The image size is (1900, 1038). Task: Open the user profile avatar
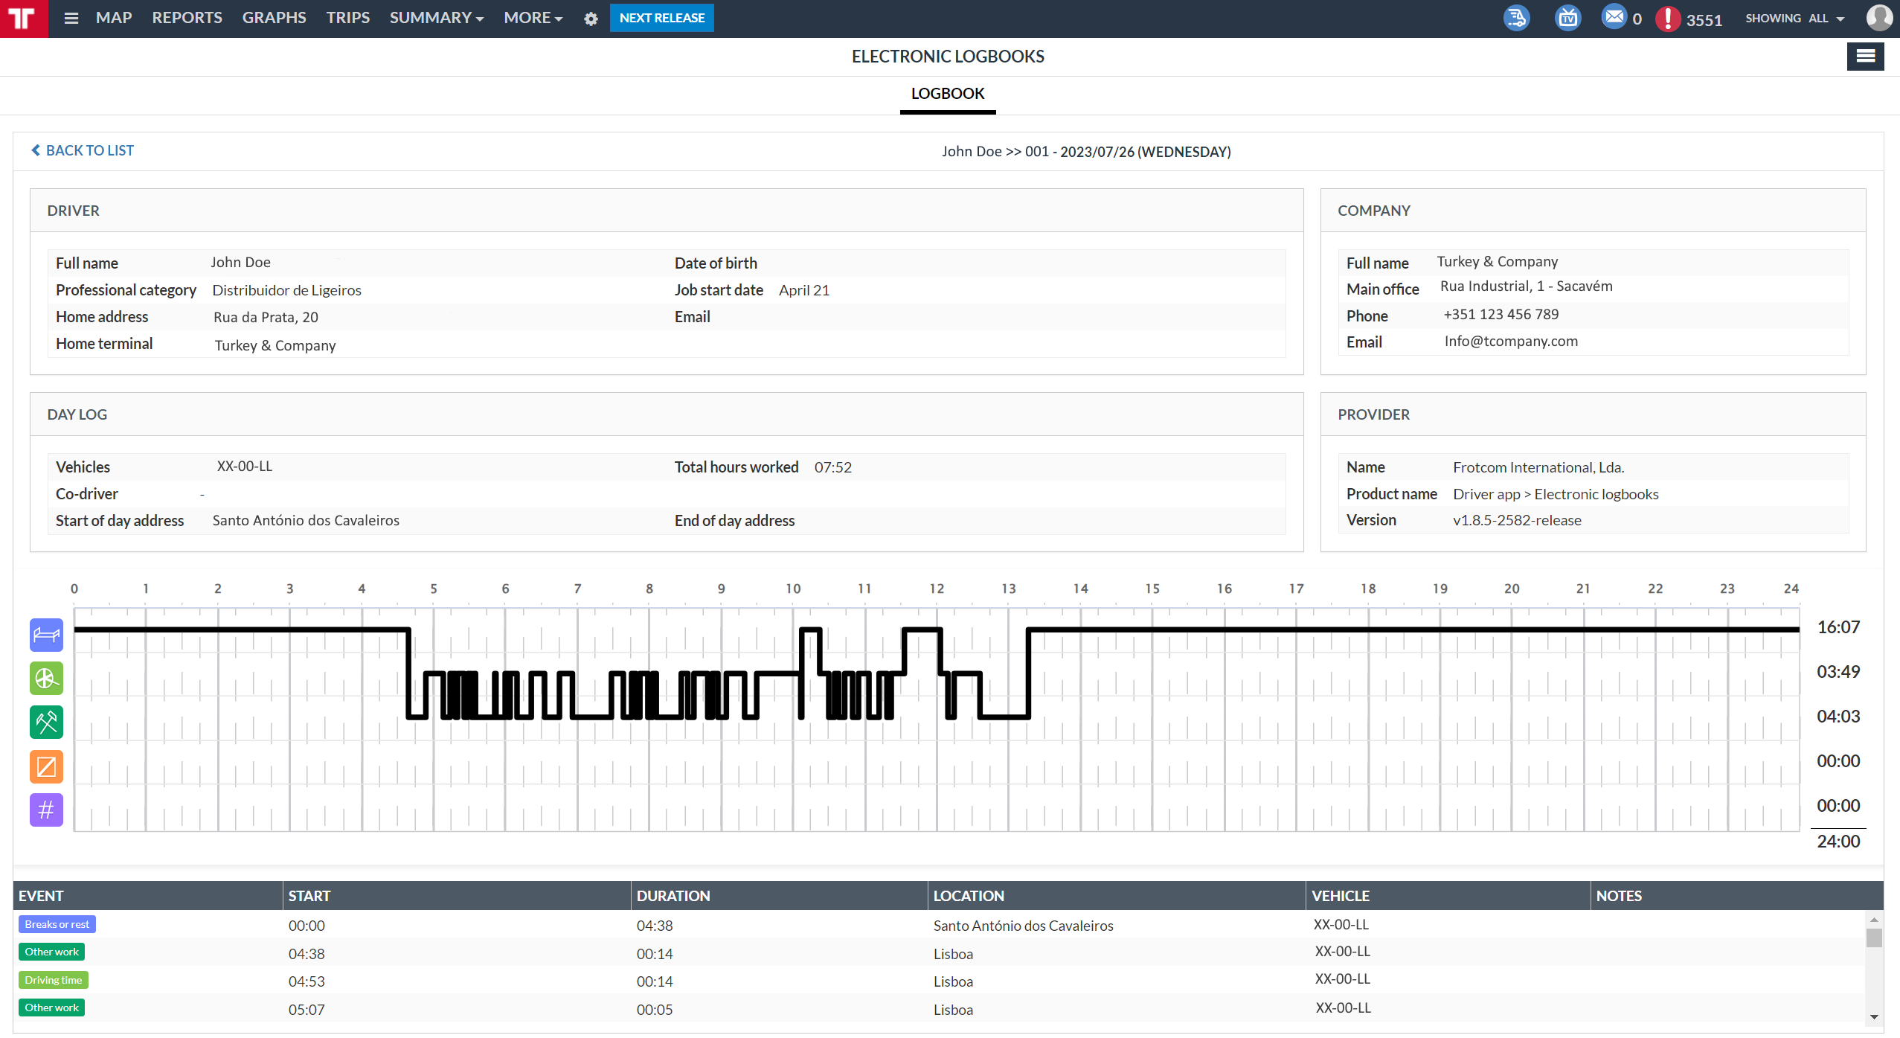coord(1878,17)
